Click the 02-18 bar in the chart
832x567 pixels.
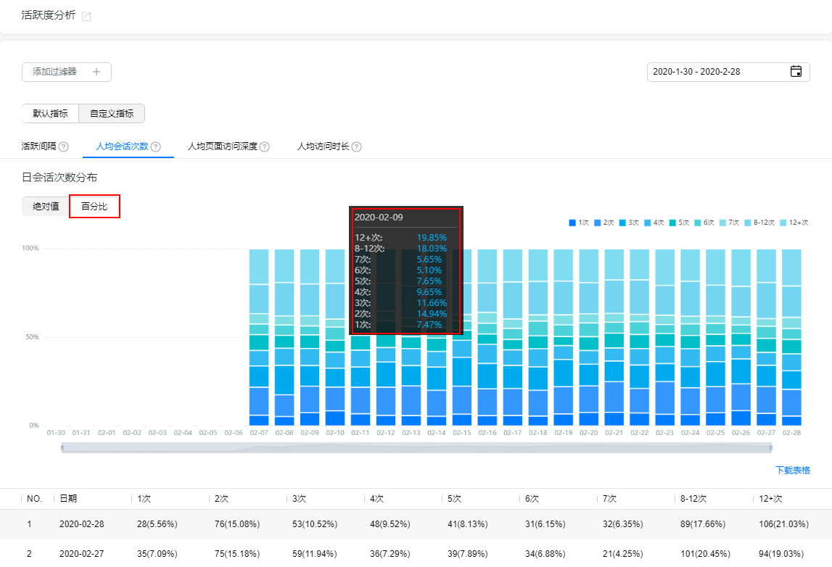pyautogui.click(x=538, y=337)
